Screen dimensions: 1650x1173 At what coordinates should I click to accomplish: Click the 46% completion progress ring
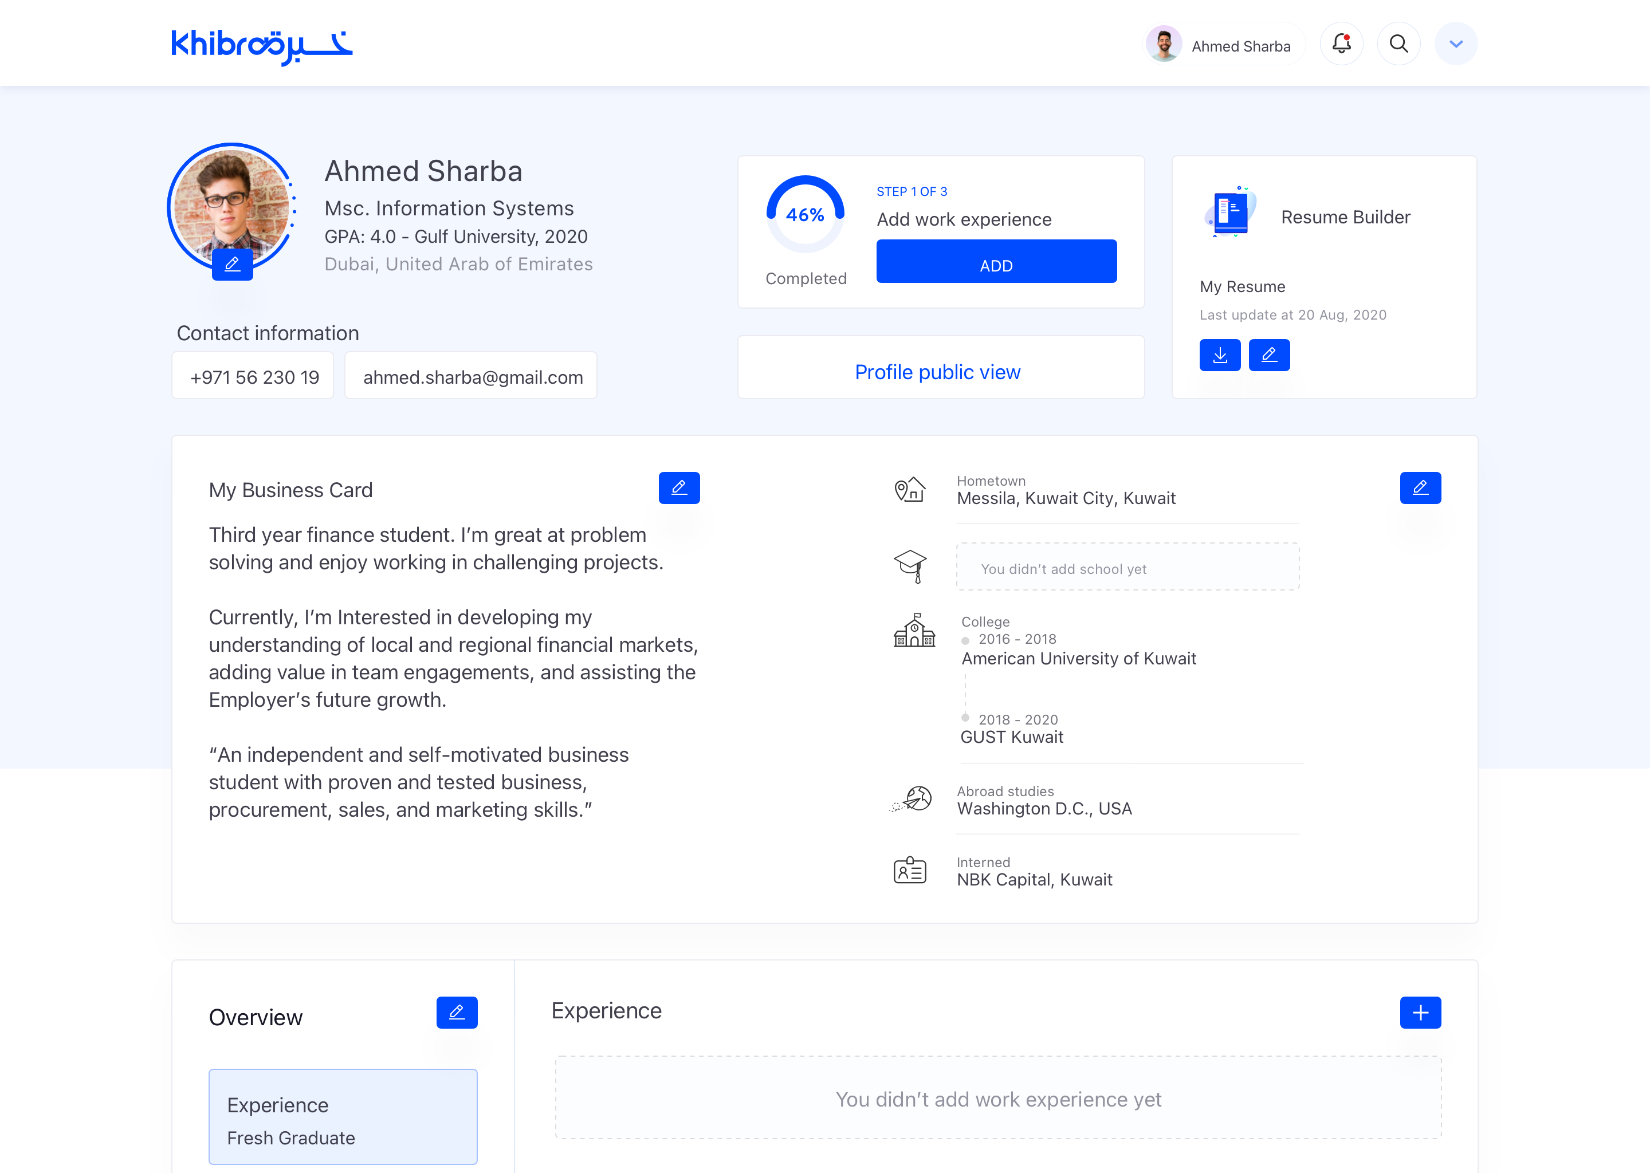[805, 215]
